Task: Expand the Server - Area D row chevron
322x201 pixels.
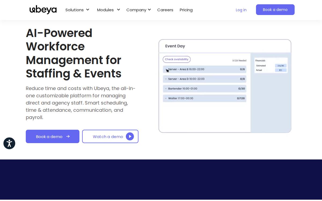Action: pos(166,79)
